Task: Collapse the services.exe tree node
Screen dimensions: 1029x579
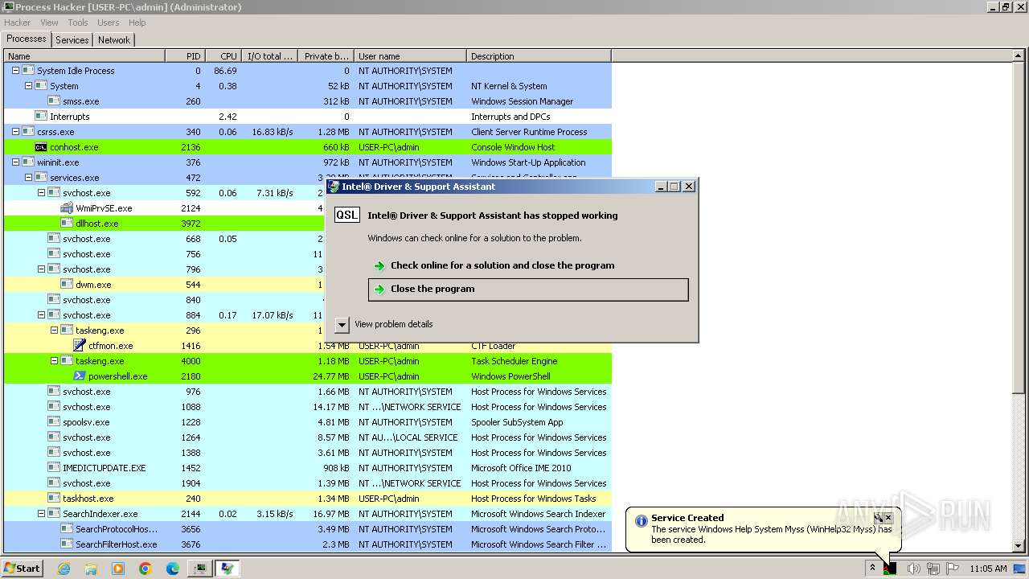Action: click(x=28, y=178)
